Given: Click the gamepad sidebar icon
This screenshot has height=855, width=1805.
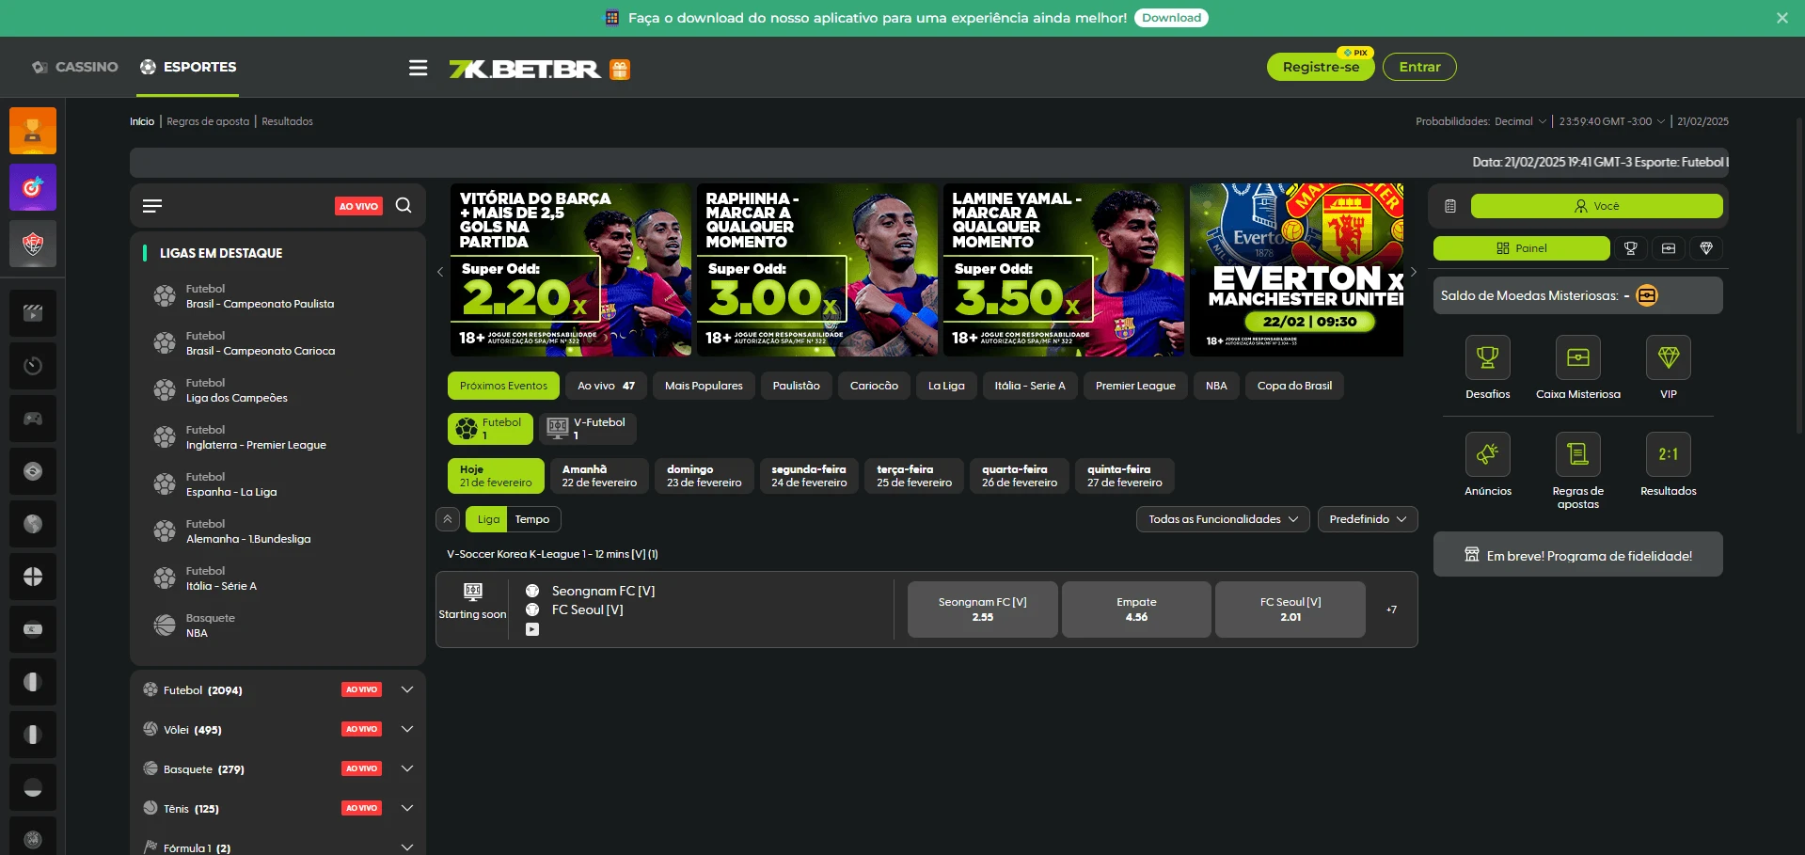Looking at the screenshot, I should coord(33,419).
